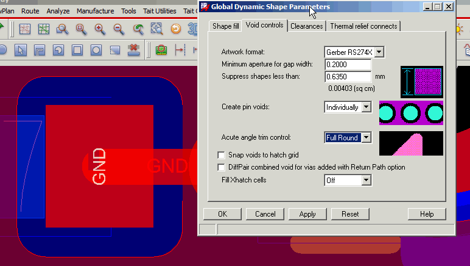Open the Thermal relief connects tab
The height and width of the screenshot is (266, 470).
click(363, 26)
